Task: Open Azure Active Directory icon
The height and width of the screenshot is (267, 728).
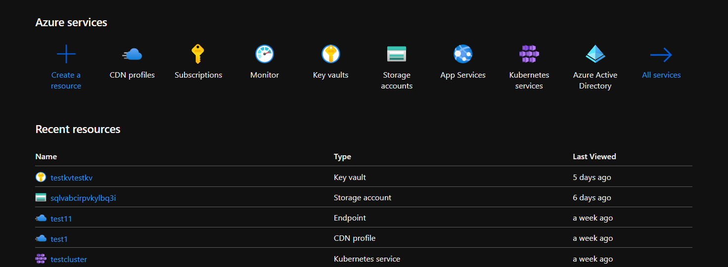Action: (x=595, y=54)
